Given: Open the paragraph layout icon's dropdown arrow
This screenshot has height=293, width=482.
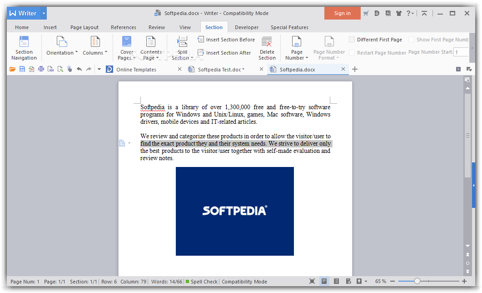Looking at the screenshot, I should pyautogui.click(x=129, y=143).
